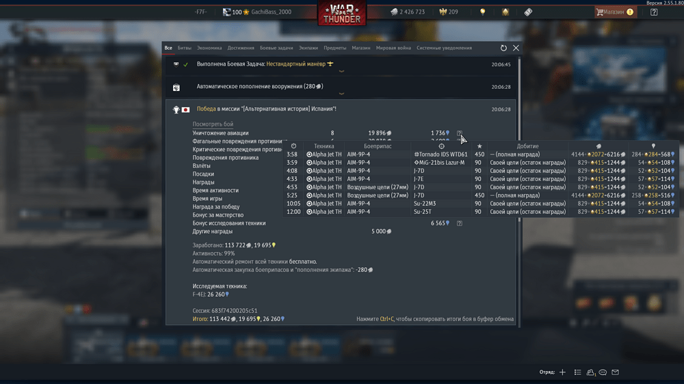The height and width of the screenshot is (384, 684).
Task: Open the Достижения tab
Action: click(x=241, y=48)
